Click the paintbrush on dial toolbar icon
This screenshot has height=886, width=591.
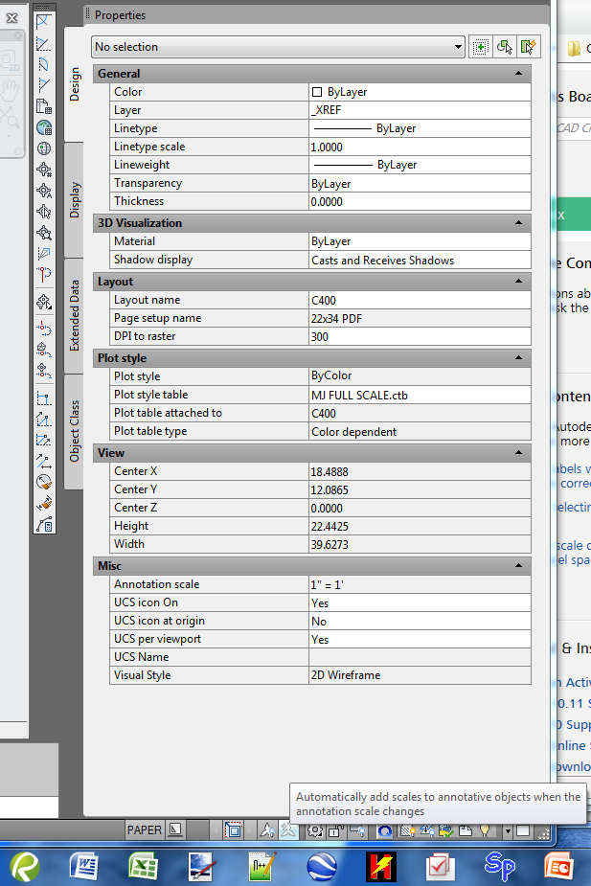pos(44,482)
